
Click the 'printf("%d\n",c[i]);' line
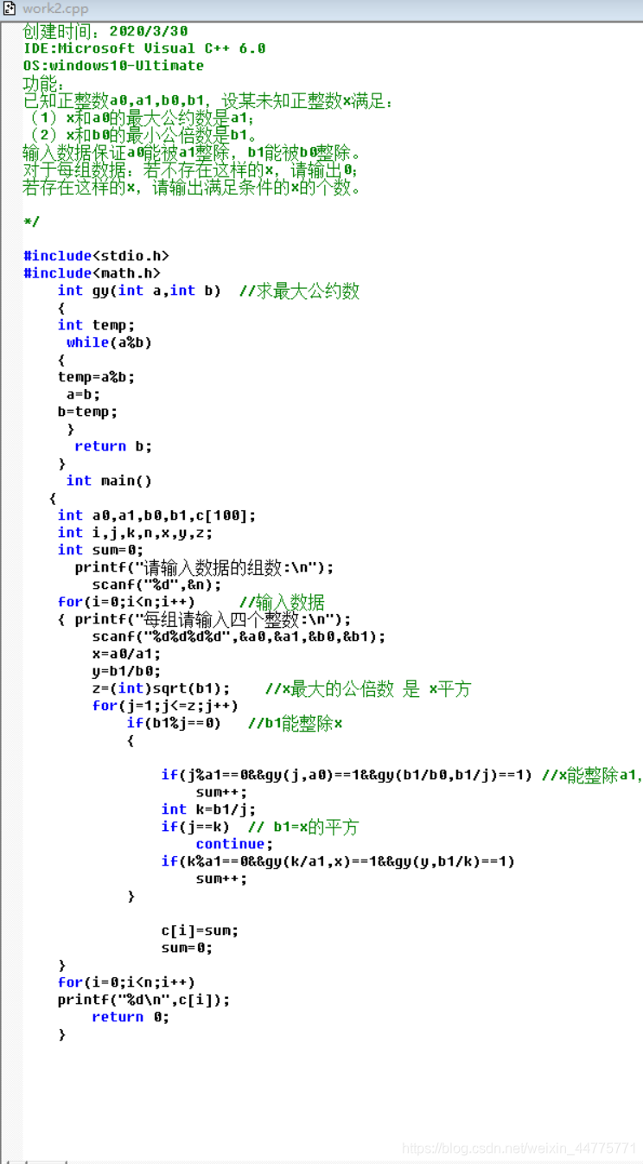tap(143, 1000)
